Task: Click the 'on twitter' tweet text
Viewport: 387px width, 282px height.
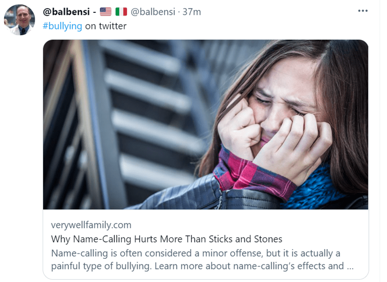Action: (106, 26)
